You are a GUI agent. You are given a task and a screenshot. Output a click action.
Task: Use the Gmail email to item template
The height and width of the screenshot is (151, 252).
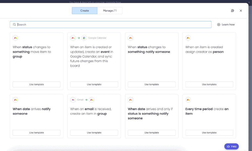(x=94, y=133)
